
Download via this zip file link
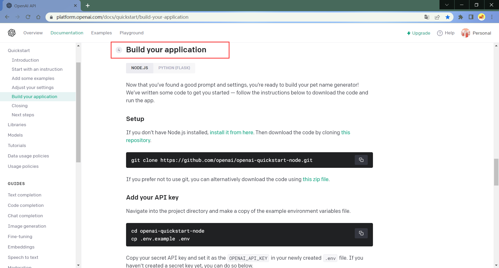click(316, 179)
